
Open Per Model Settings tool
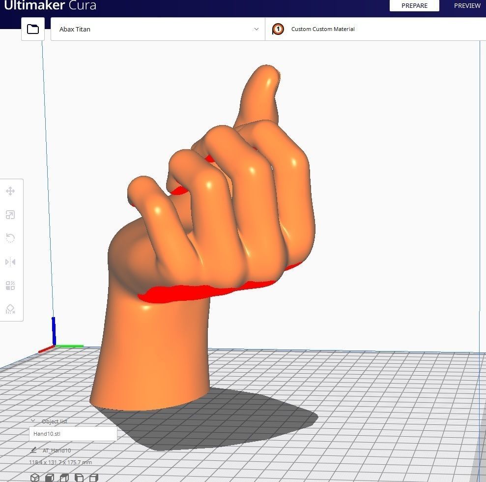pyautogui.click(x=10, y=286)
